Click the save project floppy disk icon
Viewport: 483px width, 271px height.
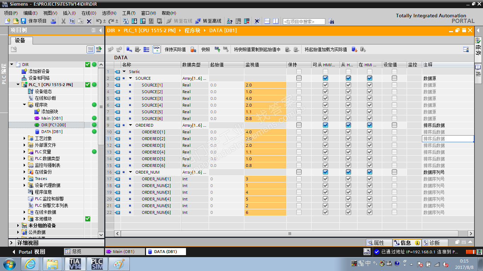(23, 21)
